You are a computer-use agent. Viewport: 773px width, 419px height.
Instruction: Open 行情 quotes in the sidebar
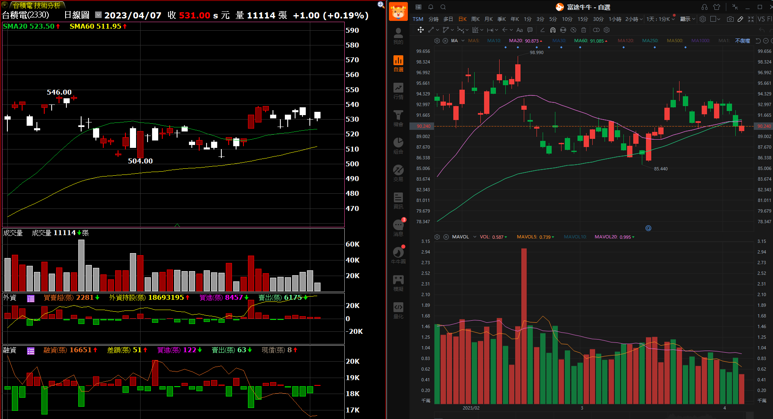pos(398,91)
